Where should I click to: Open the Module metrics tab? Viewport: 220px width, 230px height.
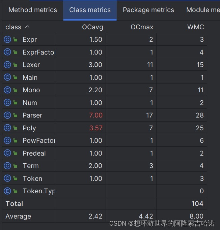point(203,10)
